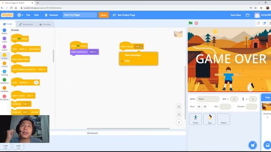Select the Sound block category

5,48
